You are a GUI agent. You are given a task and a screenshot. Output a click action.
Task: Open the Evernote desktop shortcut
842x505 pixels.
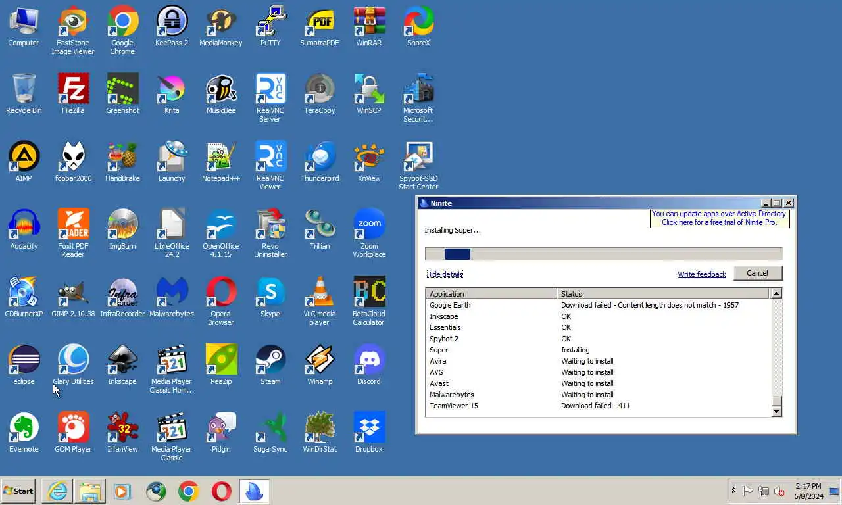pos(24,433)
